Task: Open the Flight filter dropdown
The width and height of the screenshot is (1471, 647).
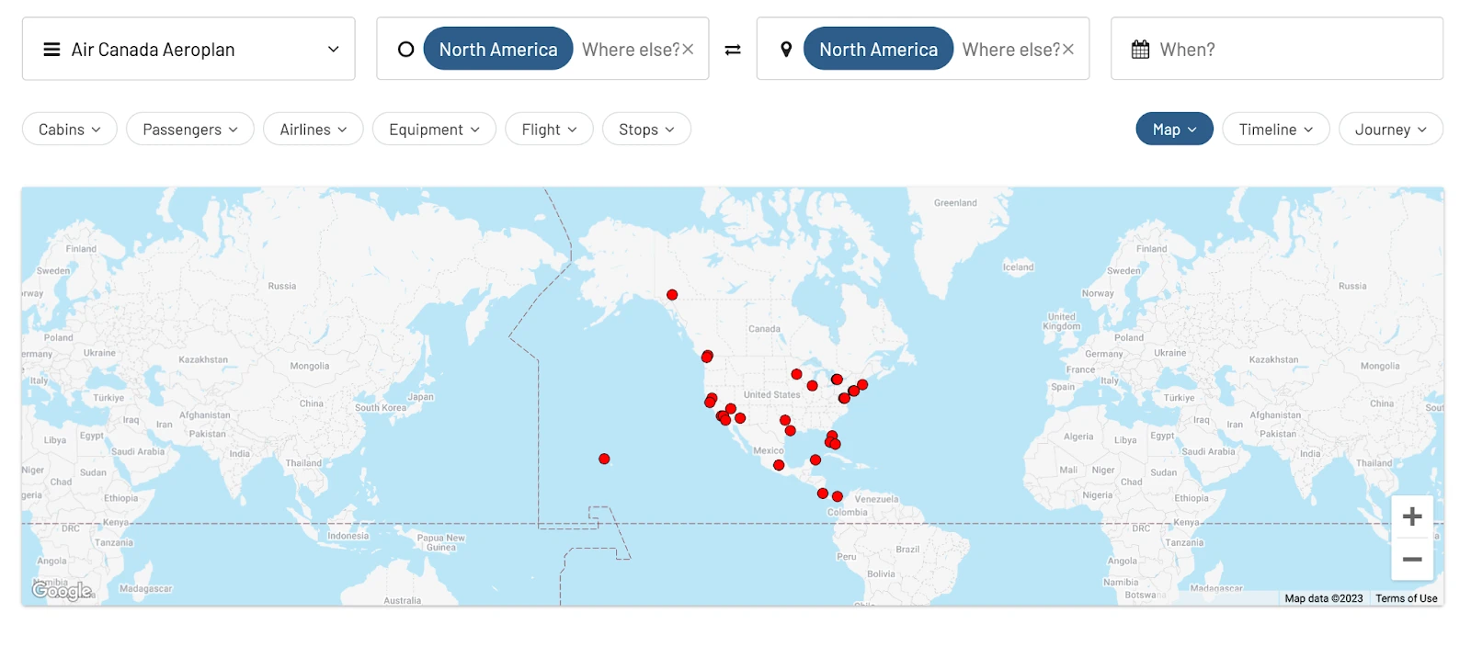Action: tap(549, 130)
